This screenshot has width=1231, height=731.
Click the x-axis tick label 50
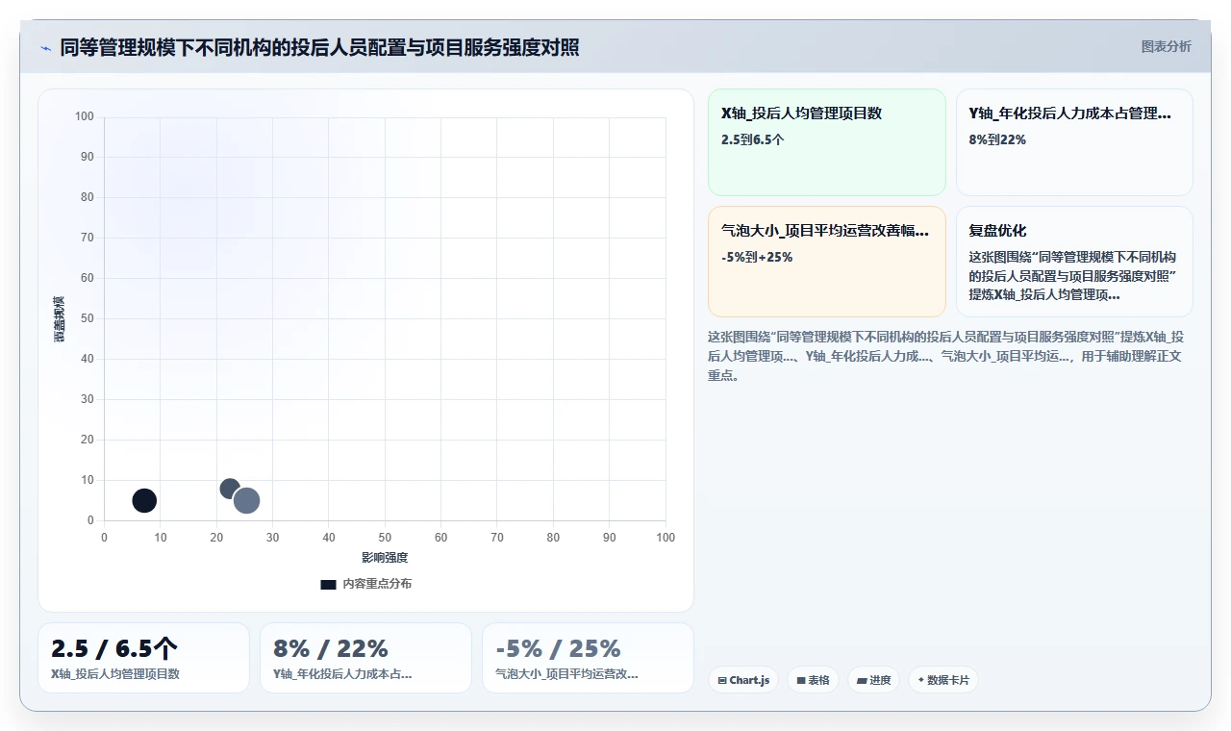385,538
